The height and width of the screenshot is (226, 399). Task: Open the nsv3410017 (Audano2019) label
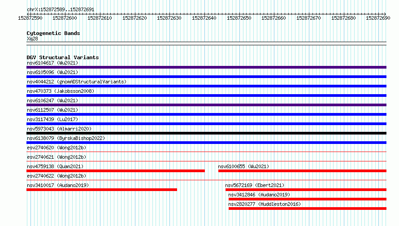tap(58, 185)
